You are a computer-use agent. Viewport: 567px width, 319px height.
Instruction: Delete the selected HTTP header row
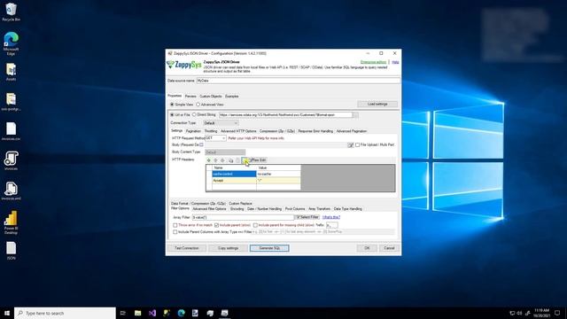coord(237,160)
